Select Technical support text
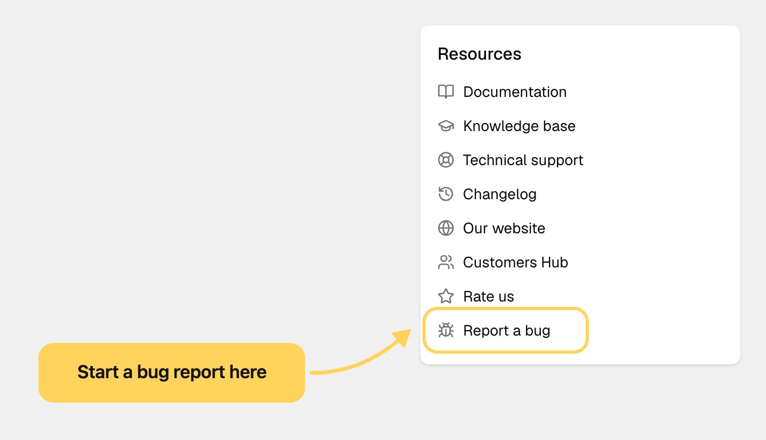The width and height of the screenshot is (766, 440). (x=523, y=160)
